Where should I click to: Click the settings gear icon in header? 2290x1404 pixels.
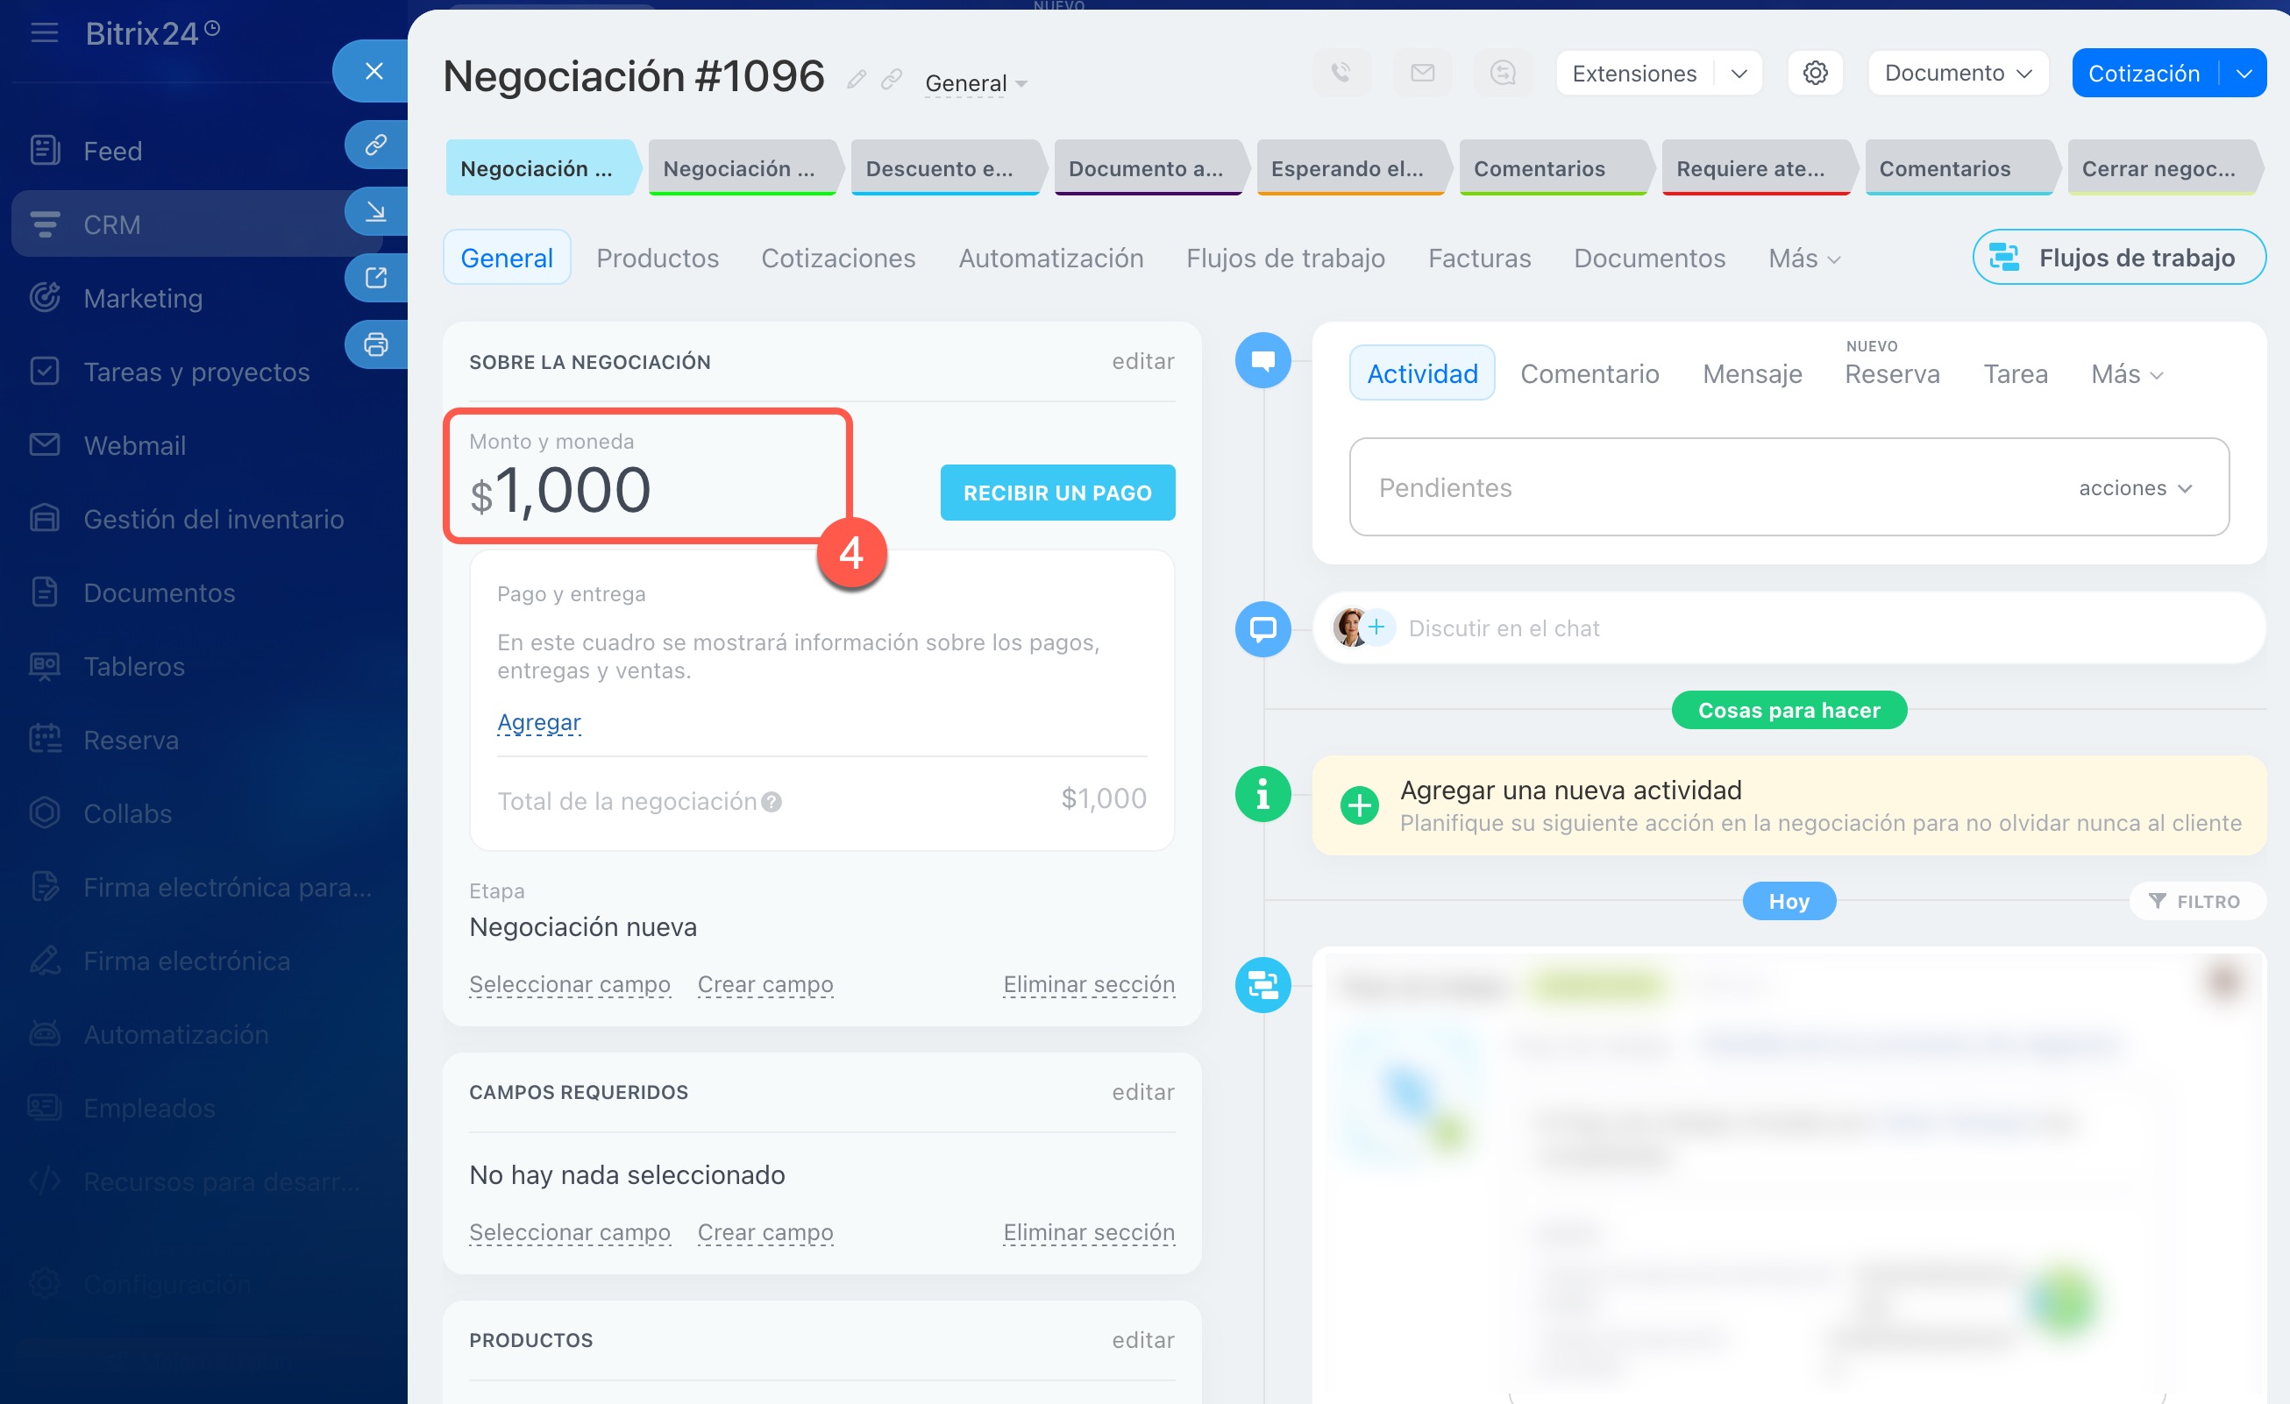[x=1814, y=73]
